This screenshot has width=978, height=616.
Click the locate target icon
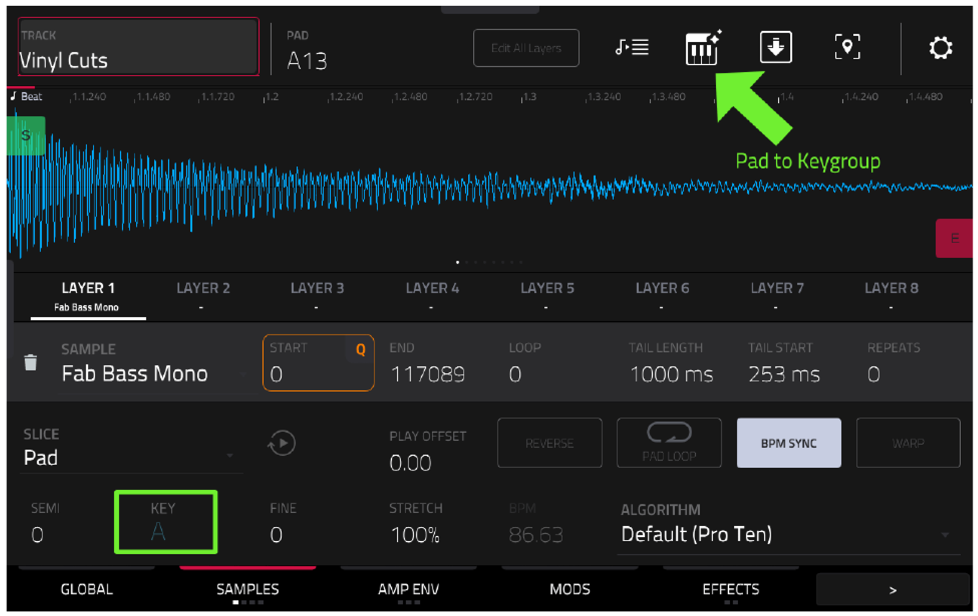847,47
